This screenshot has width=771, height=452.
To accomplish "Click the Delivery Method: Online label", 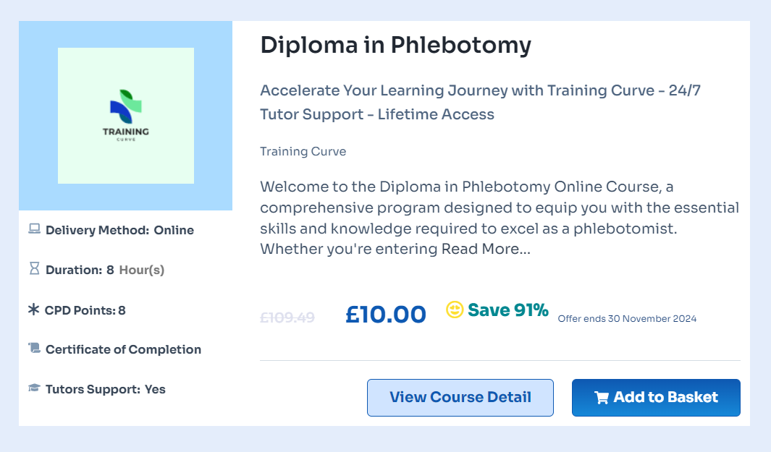I will 119,230.
